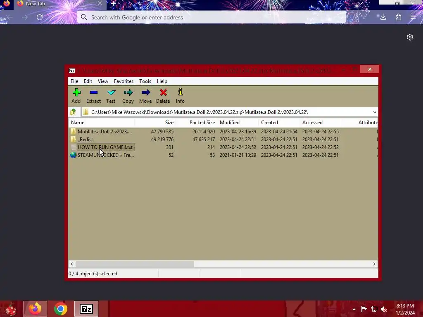423x317 pixels.
Task: Click the Move toolbar arrow icon
Action: (x=146, y=92)
